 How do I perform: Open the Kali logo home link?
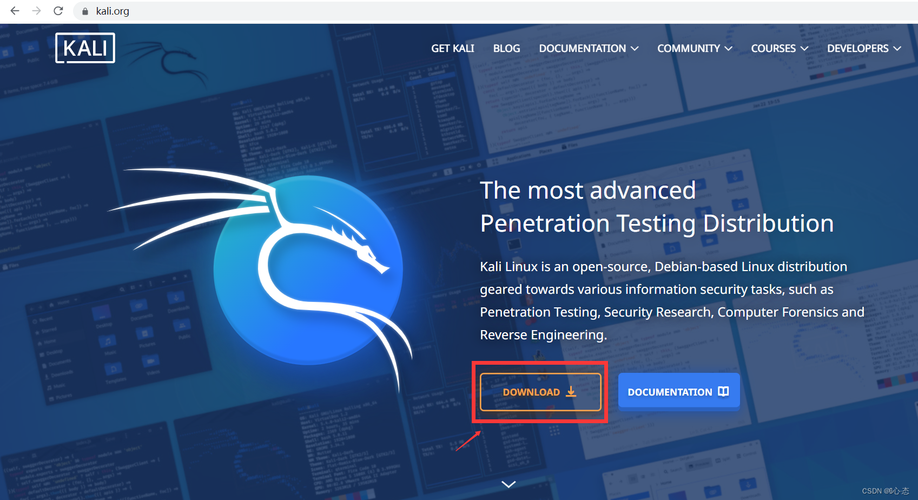pos(85,48)
